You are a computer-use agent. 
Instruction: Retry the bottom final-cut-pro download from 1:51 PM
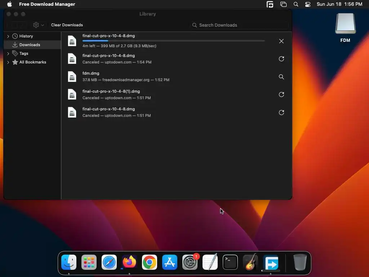(281, 113)
